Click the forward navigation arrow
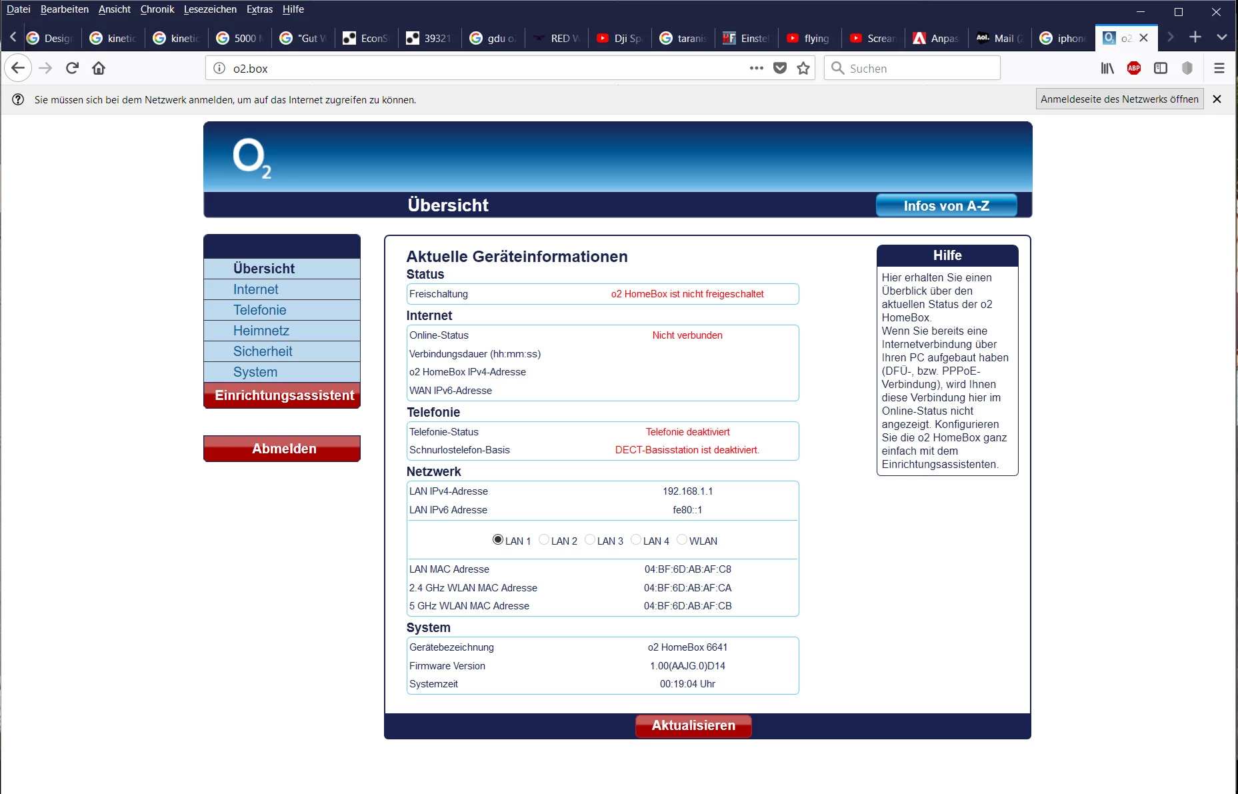 click(x=45, y=68)
